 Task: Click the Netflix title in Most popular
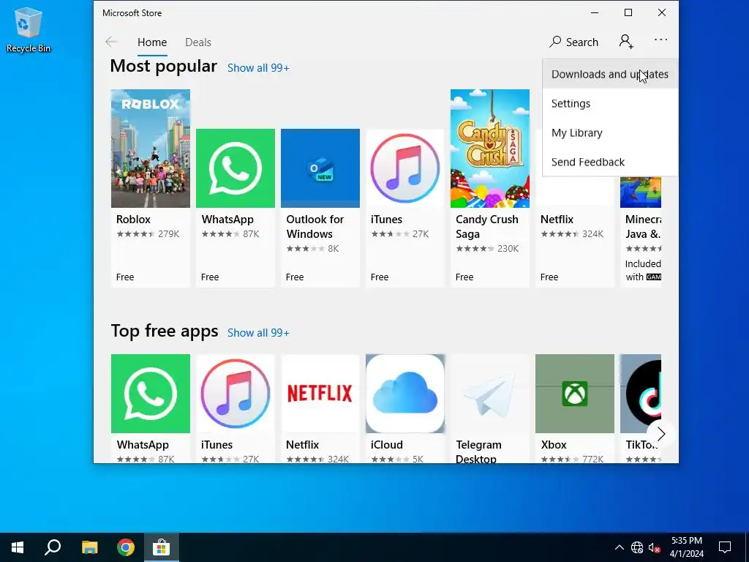pyautogui.click(x=557, y=220)
